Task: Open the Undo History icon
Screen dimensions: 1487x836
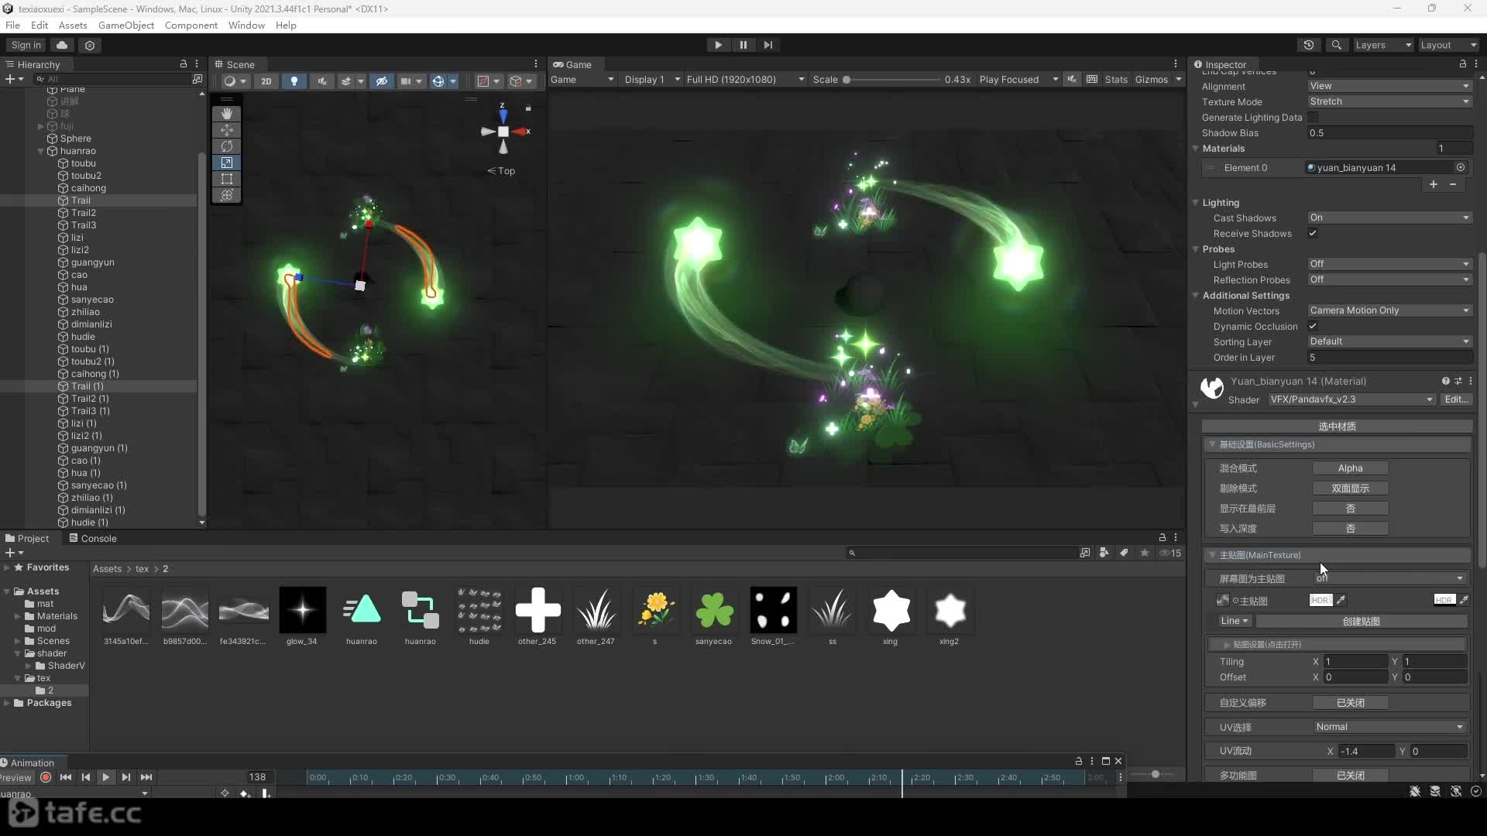Action: coord(1309,45)
